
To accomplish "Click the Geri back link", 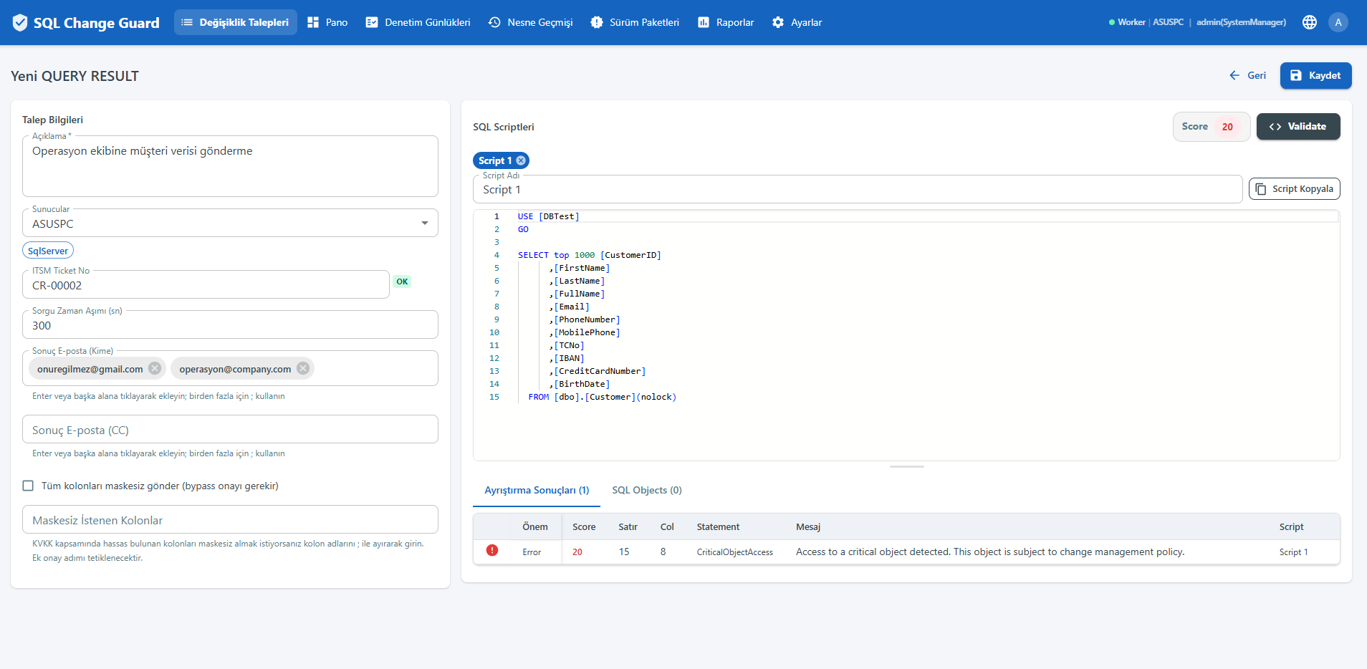I will click(x=1247, y=75).
